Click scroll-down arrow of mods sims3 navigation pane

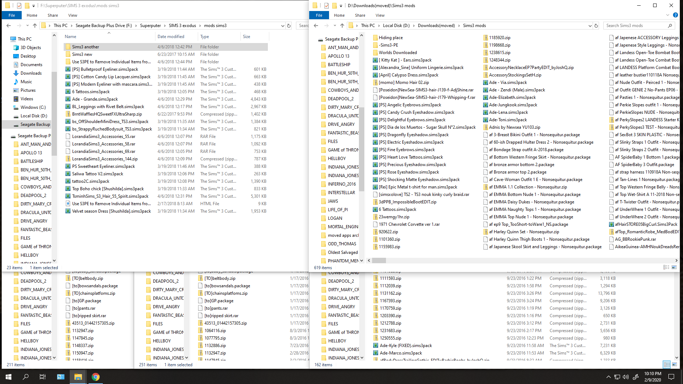54,261
